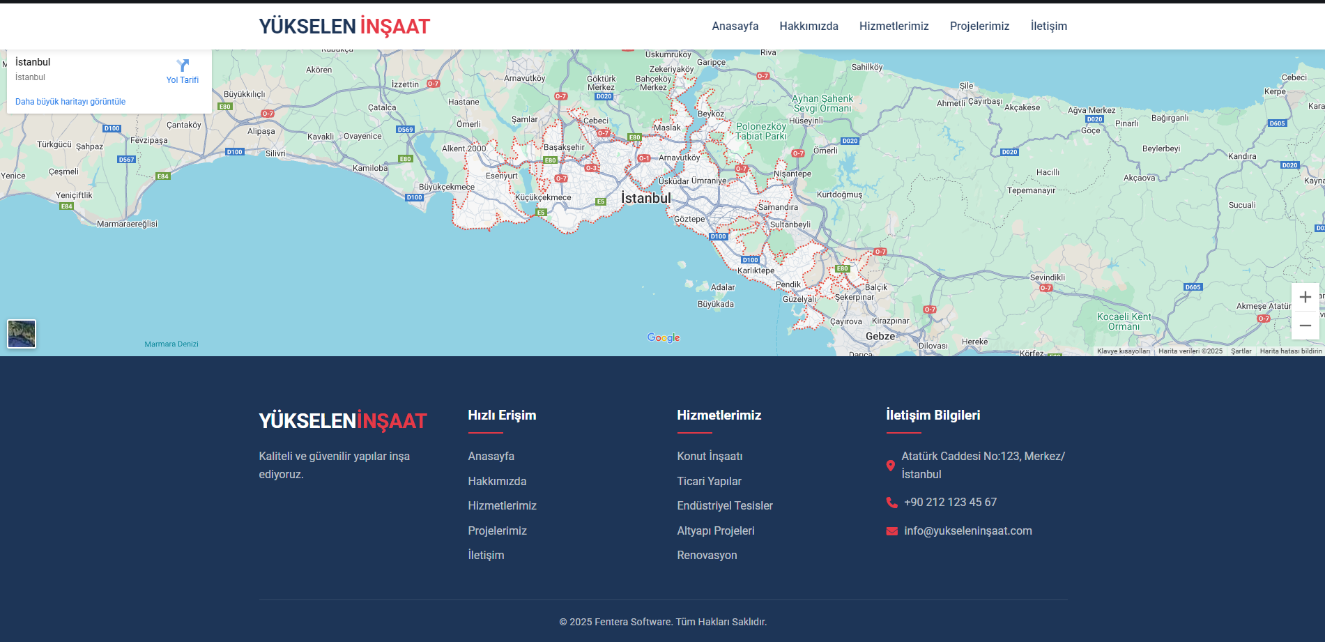Image resolution: width=1325 pixels, height=642 pixels.
Task: Open Konut İnşaatı service link
Action: [710, 456]
